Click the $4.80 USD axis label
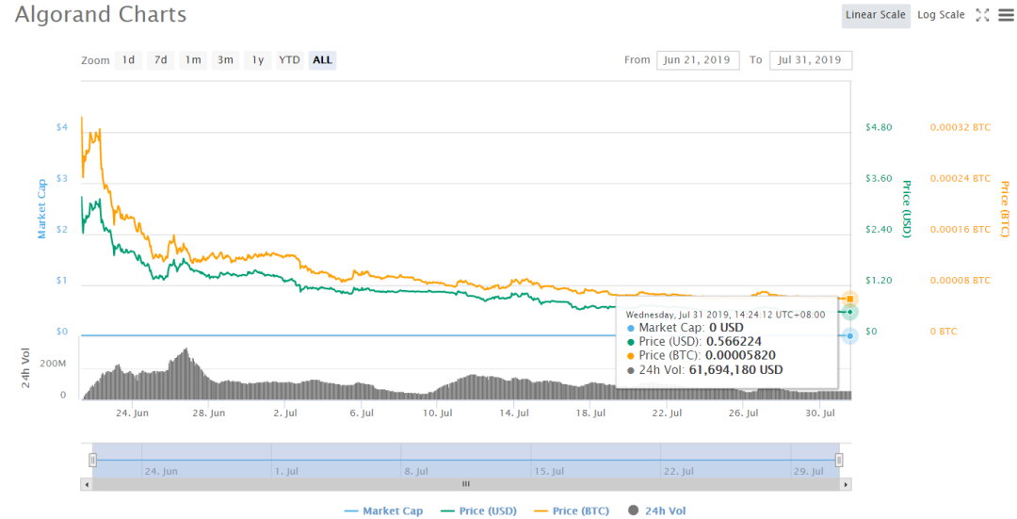The image size is (1017, 519). (x=879, y=127)
